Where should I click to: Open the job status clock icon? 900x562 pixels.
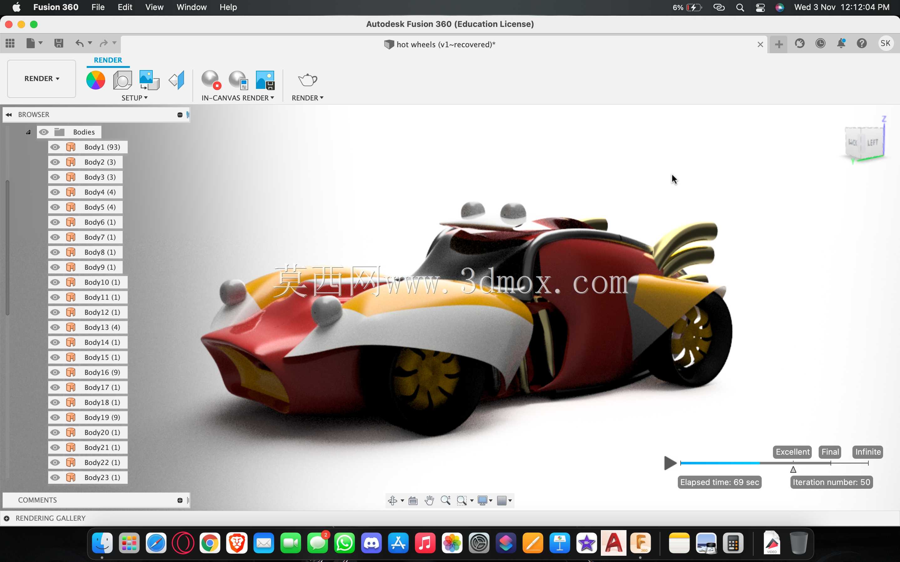click(821, 43)
